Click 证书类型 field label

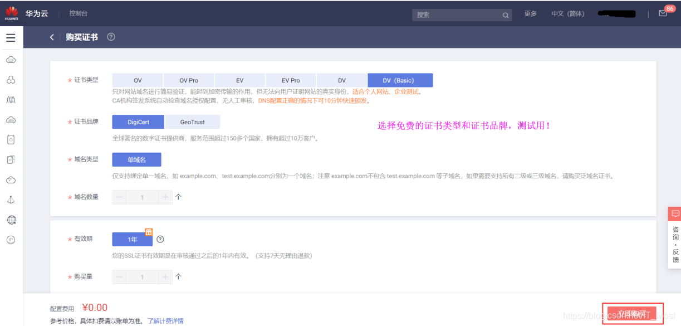[x=86, y=80]
